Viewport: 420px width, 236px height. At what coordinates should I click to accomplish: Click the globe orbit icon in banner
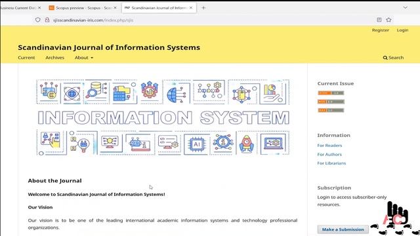click(72, 94)
